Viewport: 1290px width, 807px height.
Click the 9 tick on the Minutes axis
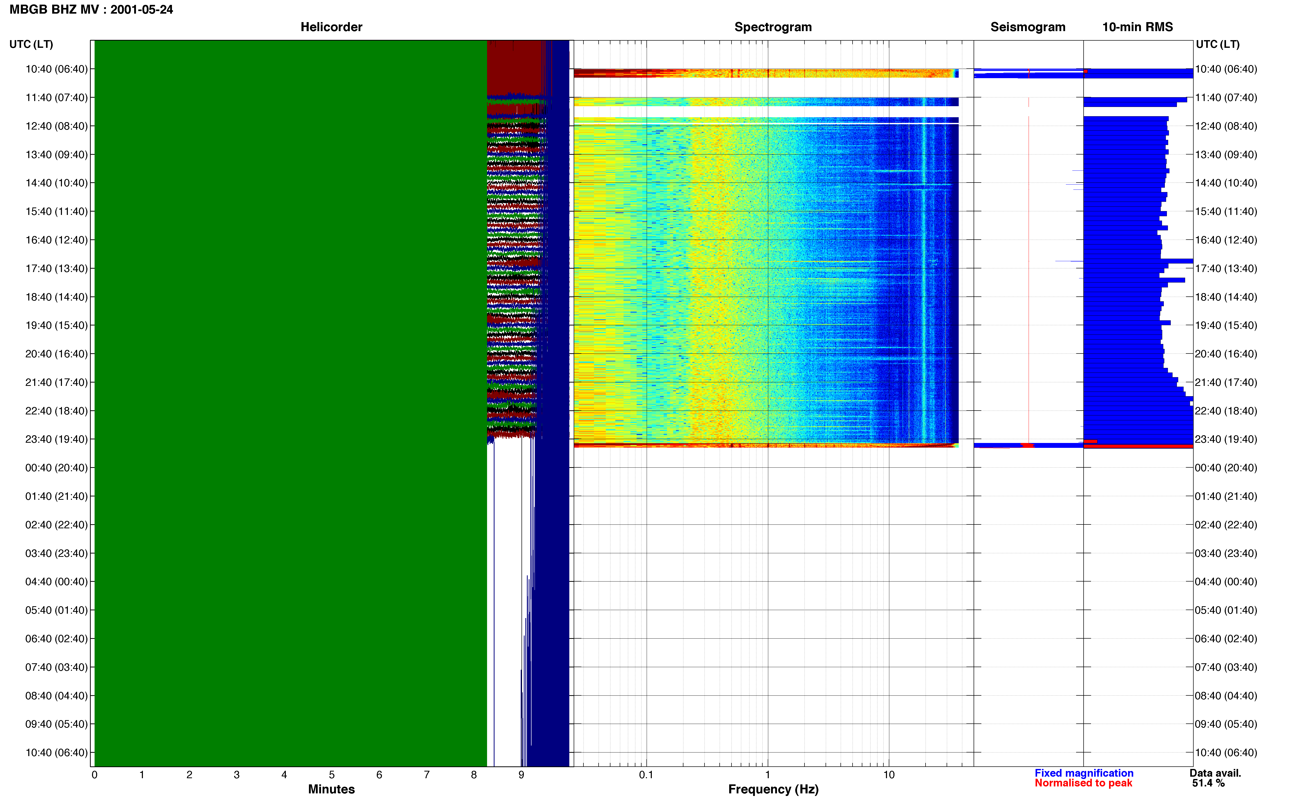point(521,774)
